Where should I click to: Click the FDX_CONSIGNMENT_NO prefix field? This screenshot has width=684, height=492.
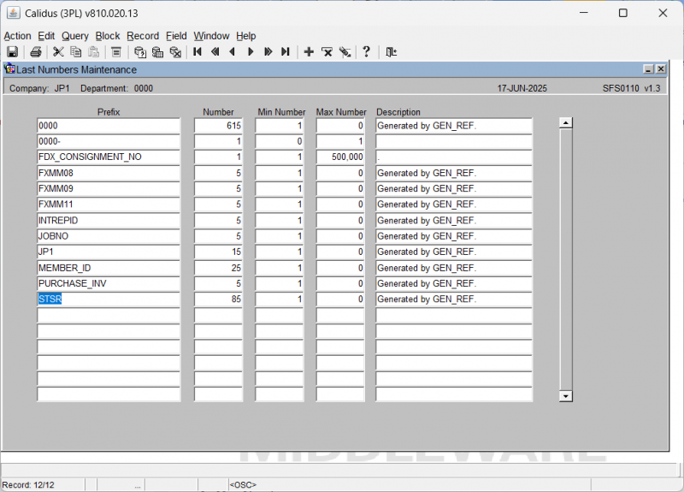click(x=109, y=157)
